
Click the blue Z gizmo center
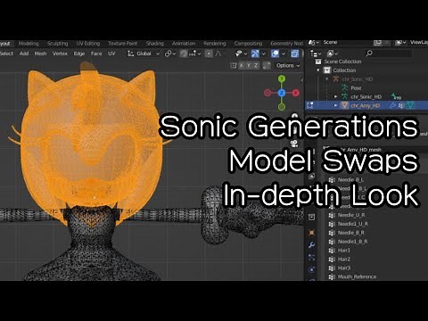(x=282, y=93)
